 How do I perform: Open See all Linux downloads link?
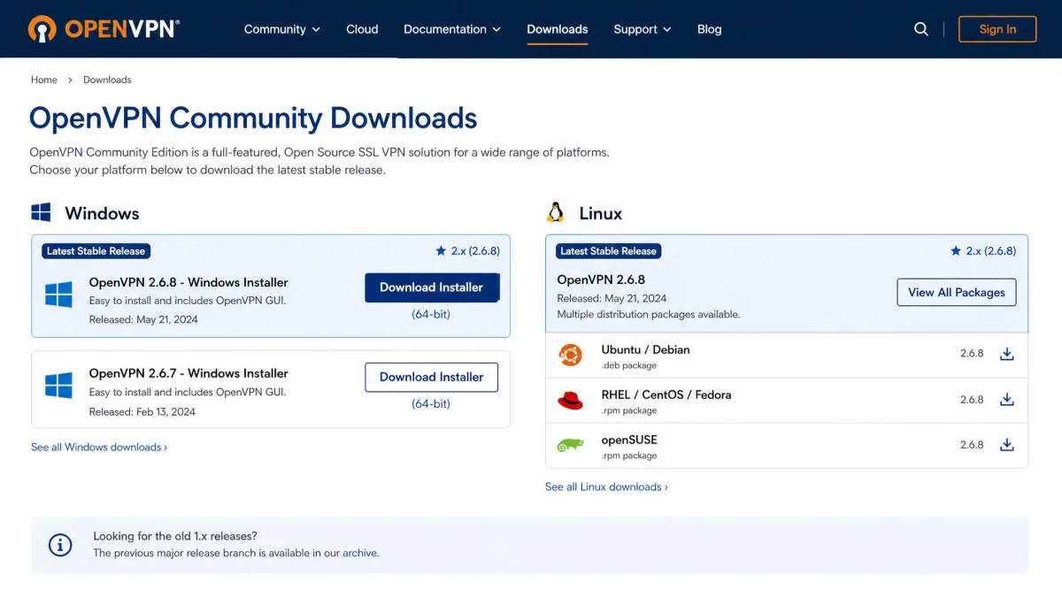(606, 486)
